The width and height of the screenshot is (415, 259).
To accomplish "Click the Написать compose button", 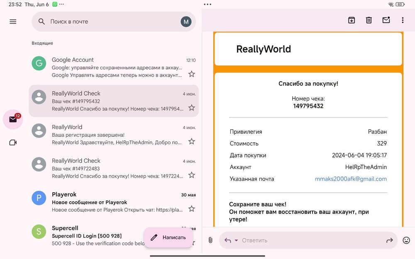I will point(168,237).
